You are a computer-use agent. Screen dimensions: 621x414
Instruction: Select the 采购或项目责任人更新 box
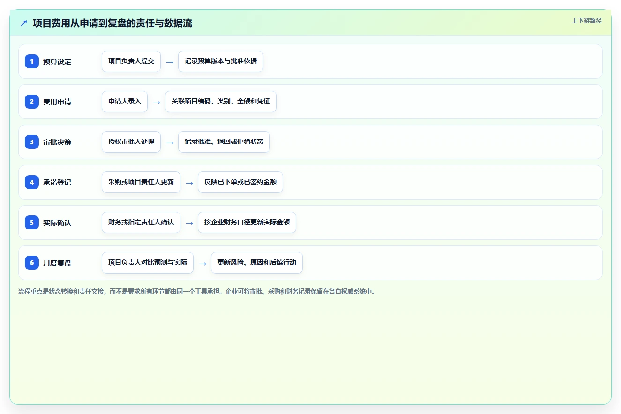click(x=141, y=182)
